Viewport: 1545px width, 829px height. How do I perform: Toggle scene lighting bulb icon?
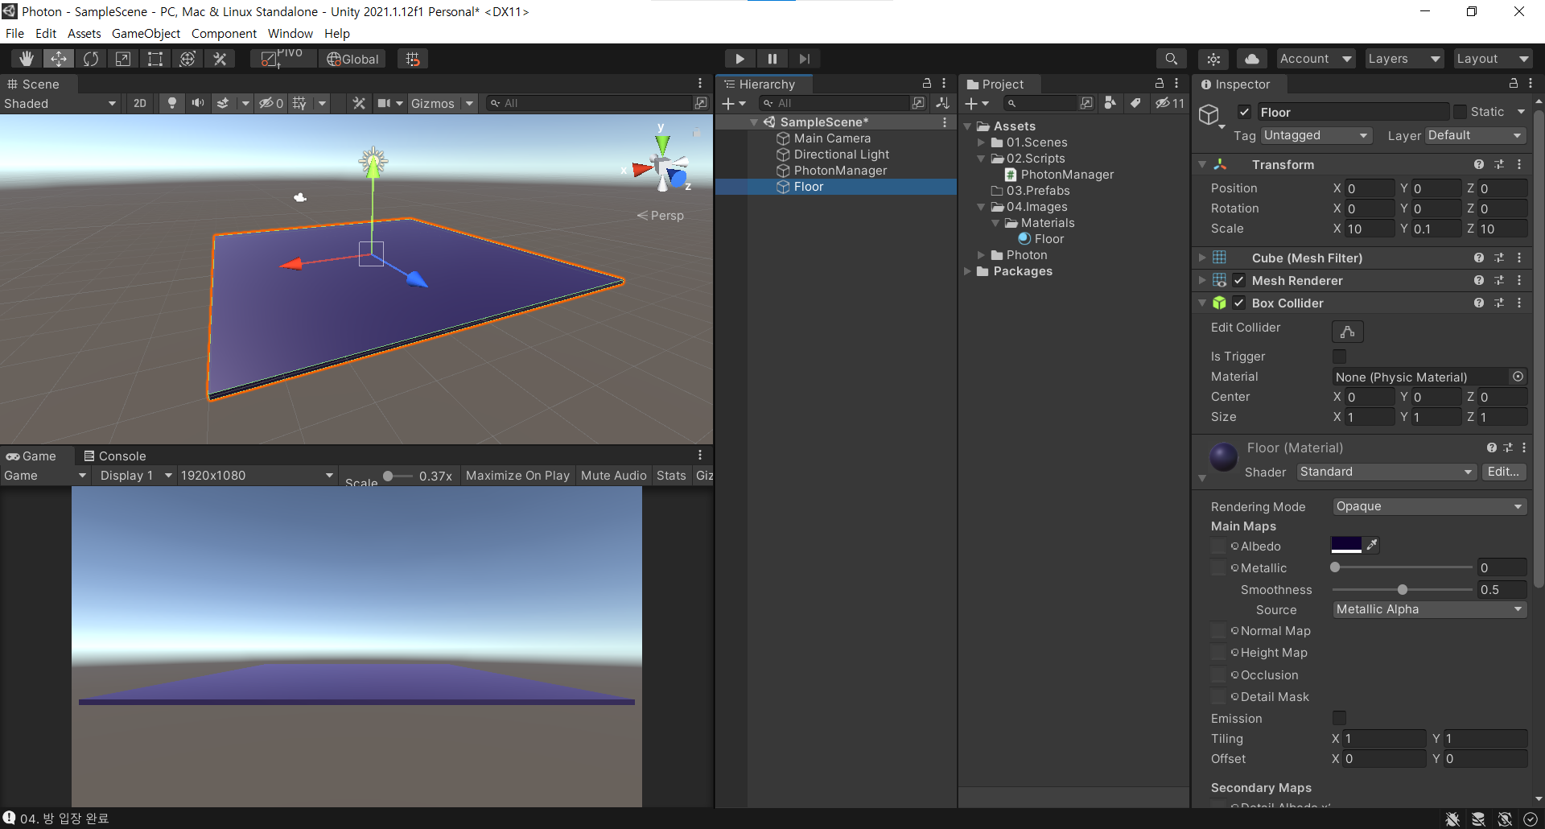171,103
